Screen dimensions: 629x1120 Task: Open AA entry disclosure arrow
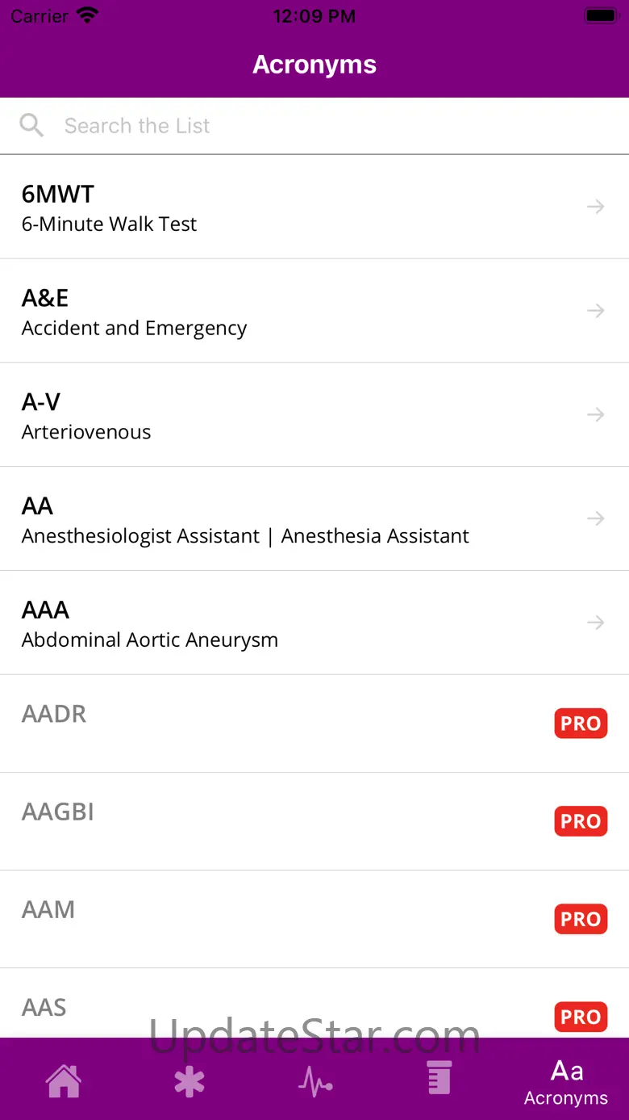[595, 518]
